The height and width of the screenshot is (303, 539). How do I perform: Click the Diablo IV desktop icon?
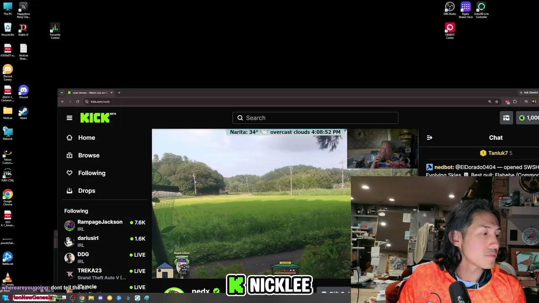[x=23, y=29]
